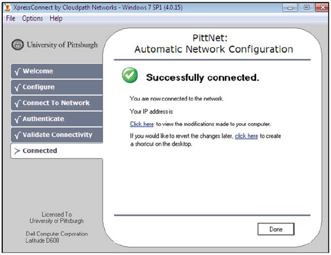Select the Welcome step
The image size is (331, 255).
tap(57, 71)
